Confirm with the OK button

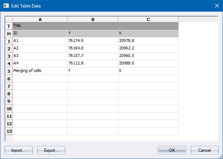(x=172, y=150)
